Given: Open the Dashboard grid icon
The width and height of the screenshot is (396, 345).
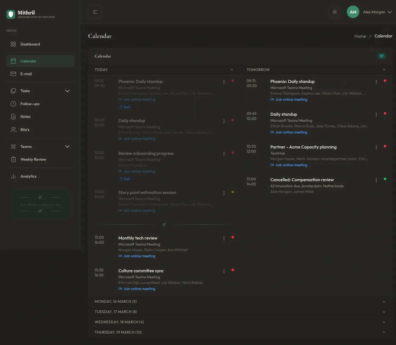Looking at the screenshot, I should click(x=13, y=44).
